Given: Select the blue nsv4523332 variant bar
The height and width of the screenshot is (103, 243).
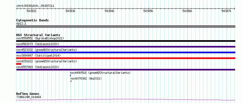Looking at the screenshot, I should (126, 52).
